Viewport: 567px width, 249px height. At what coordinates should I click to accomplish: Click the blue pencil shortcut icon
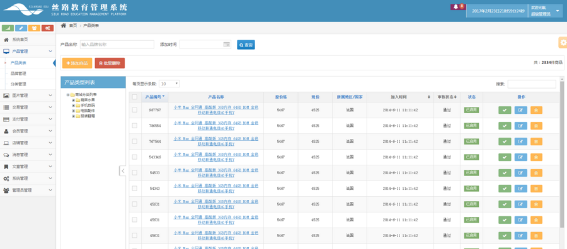coord(21,28)
